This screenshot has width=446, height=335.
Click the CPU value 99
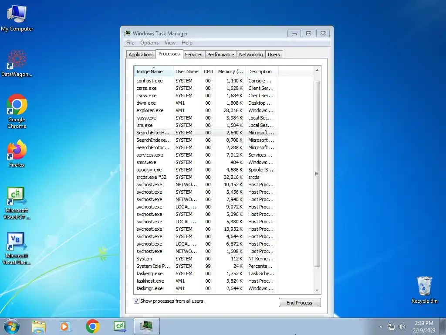(x=208, y=266)
